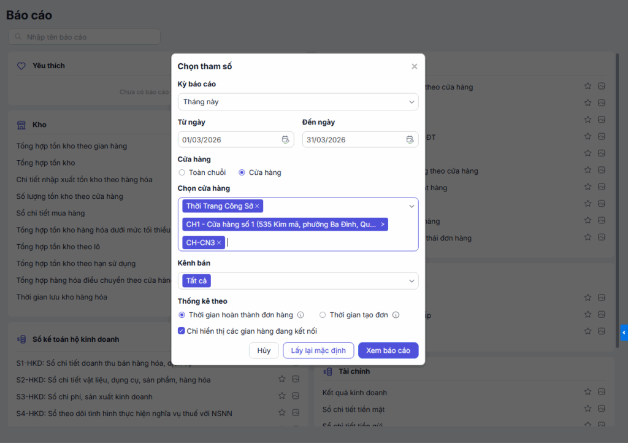The image size is (628, 443).
Task: Uncheck Chỉ hiển thị các gian hàng đang kết nối
Action: point(182,331)
